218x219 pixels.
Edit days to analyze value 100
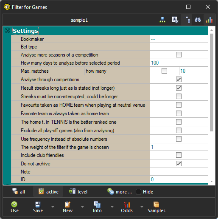point(179,63)
